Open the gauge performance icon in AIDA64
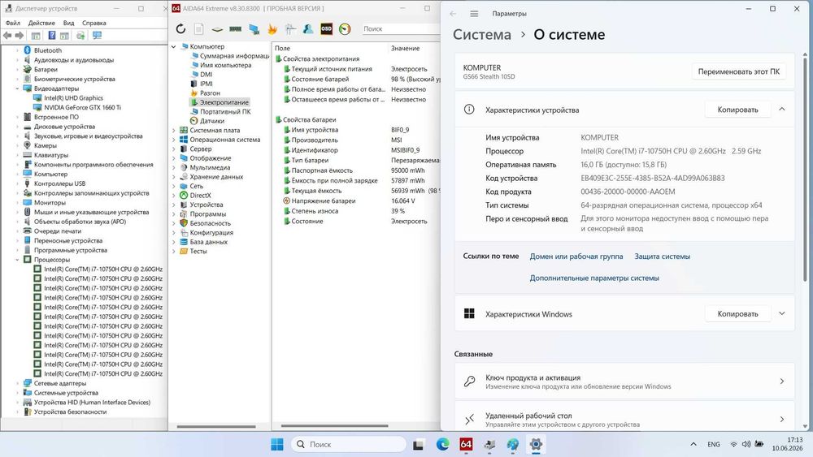 coord(345,29)
